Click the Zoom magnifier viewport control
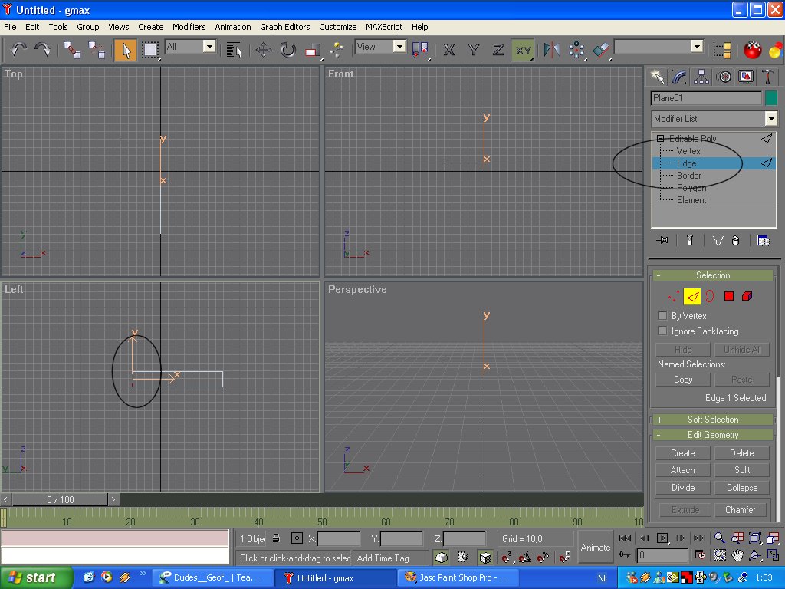The width and height of the screenshot is (785, 589). click(720, 538)
